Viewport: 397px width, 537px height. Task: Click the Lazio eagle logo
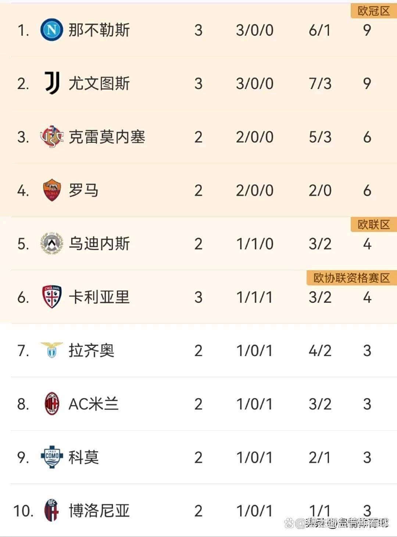point(51,350)
